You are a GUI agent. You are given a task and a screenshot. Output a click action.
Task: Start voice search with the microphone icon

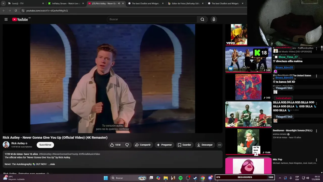pyautogui.click(x=214, y=19)
